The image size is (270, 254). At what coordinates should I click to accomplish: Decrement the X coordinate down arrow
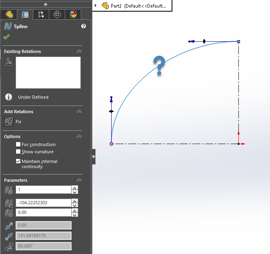[74, 205]
